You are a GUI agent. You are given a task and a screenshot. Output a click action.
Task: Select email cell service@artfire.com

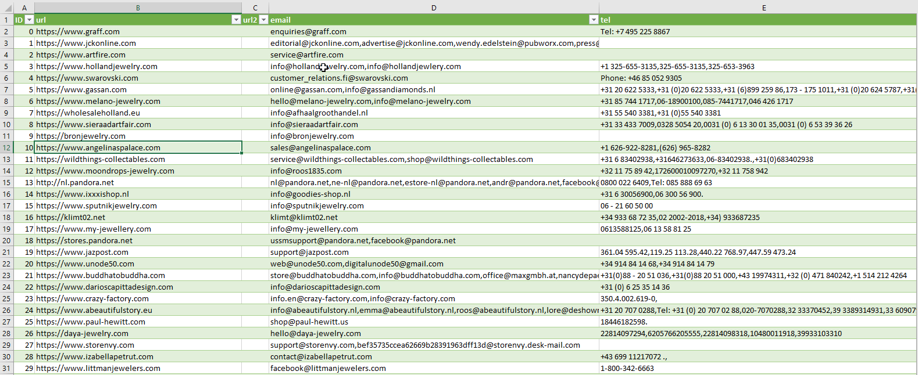(434, 55)
